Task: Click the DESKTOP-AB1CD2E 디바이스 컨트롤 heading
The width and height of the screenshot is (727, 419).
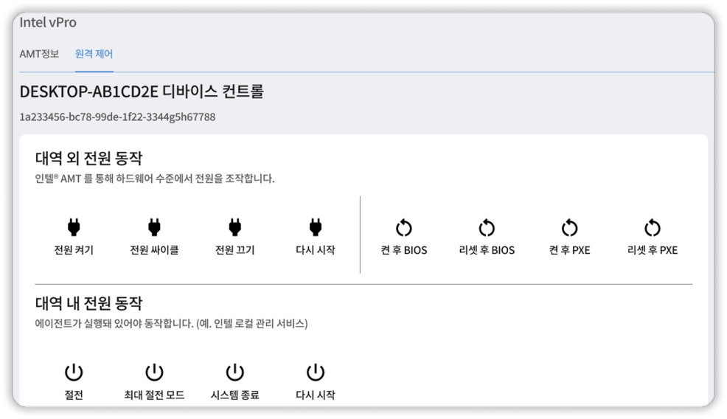Action: click(x=142, y=91)
